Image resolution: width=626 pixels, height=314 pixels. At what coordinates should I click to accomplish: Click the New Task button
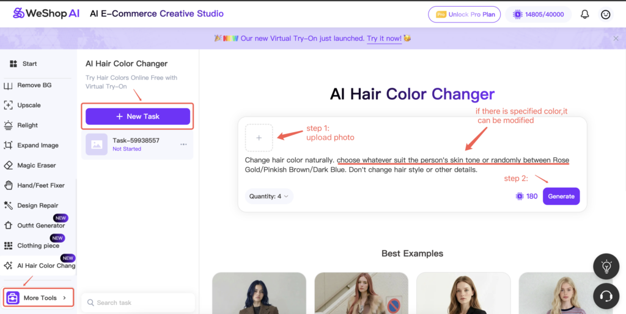coord(138,116)
